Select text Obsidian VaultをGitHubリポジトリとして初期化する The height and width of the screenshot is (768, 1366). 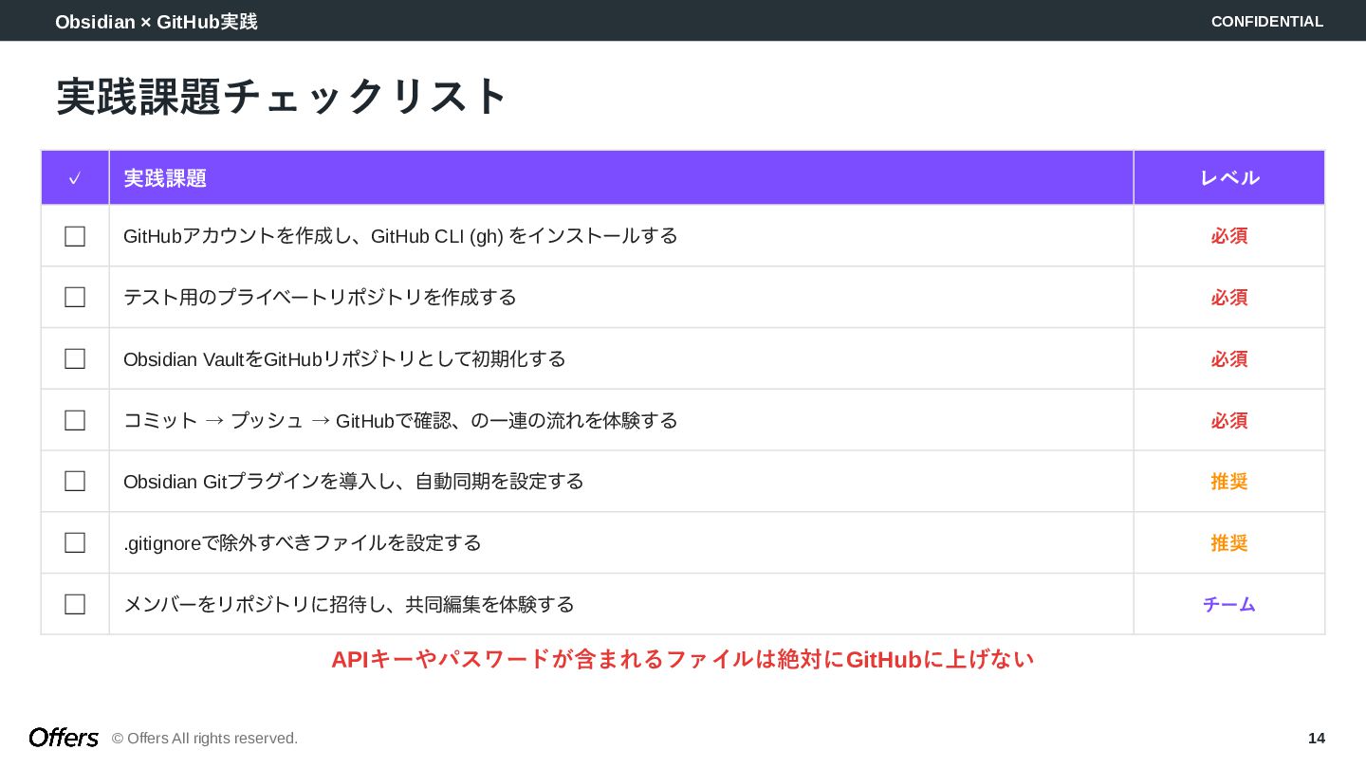click(x=344, y=359)
